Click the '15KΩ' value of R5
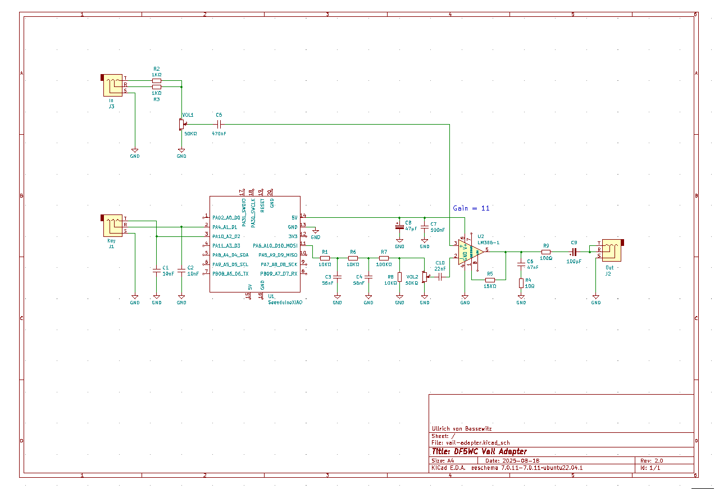719x489 pixels. click(x=490, y=286)
